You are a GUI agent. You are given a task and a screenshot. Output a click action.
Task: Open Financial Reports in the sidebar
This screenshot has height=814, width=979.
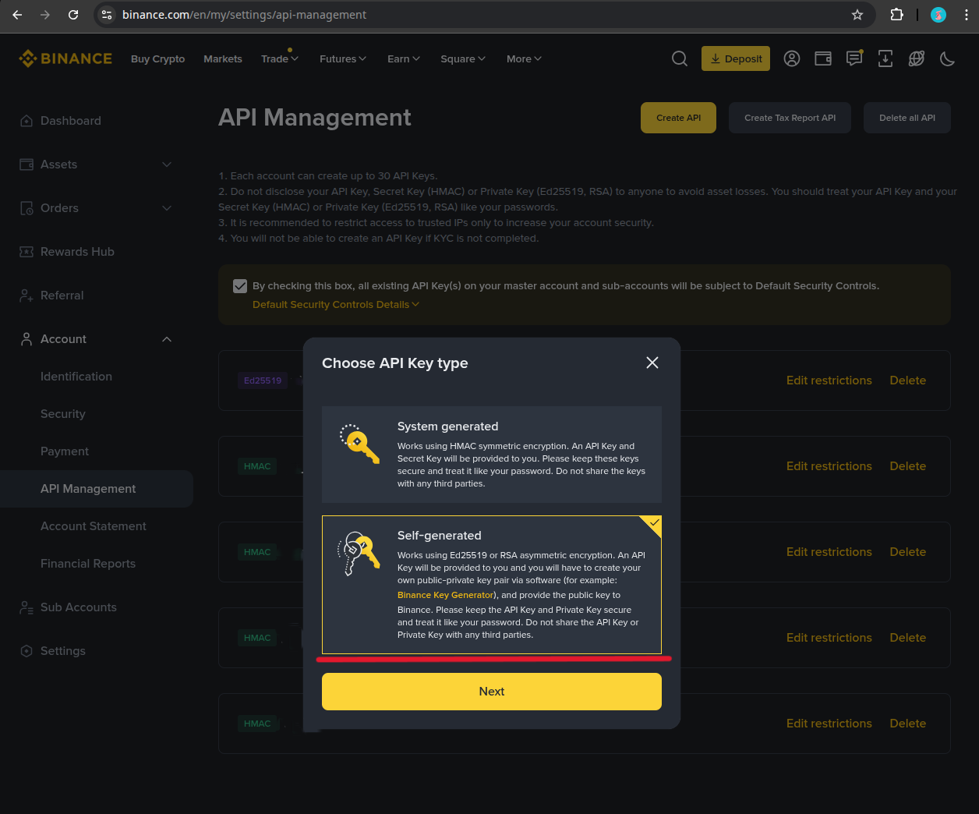(x=88, y=564)
